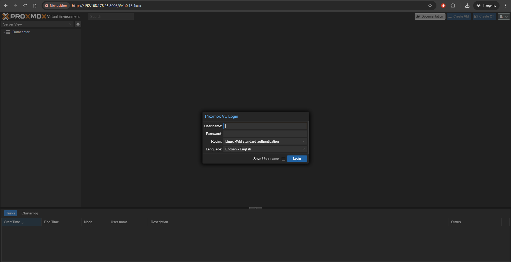Click the Create CT button
The width and height of the screenshot is (511, 262).
tap(484, 16)
